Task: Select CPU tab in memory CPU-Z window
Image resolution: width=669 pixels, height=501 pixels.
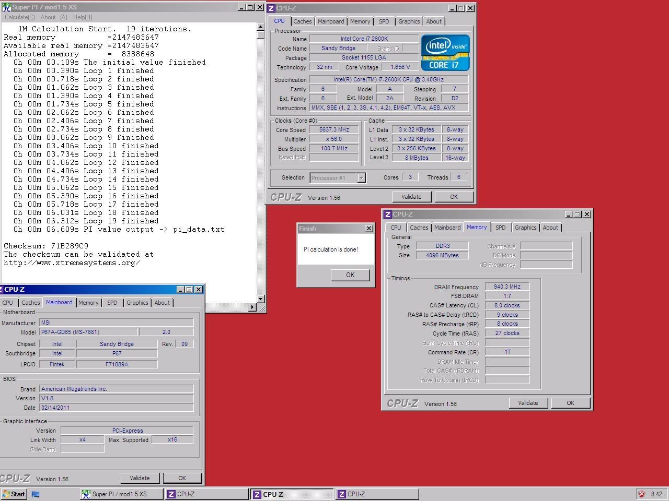Action: pos(396,228)
